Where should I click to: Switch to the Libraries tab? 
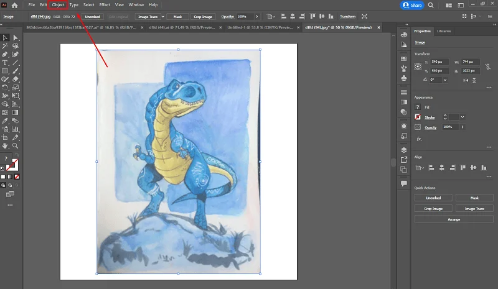pos(444,31)
